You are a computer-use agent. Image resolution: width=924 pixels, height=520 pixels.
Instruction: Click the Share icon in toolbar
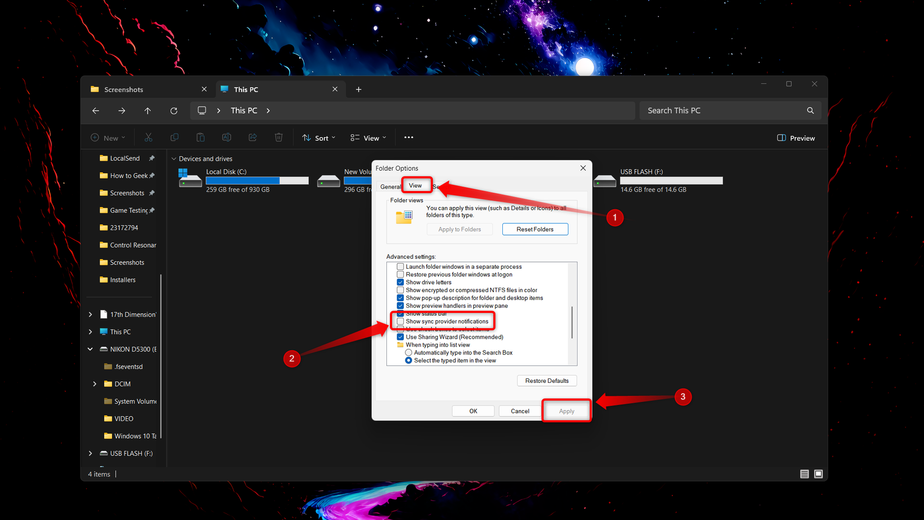click(253, 138)
